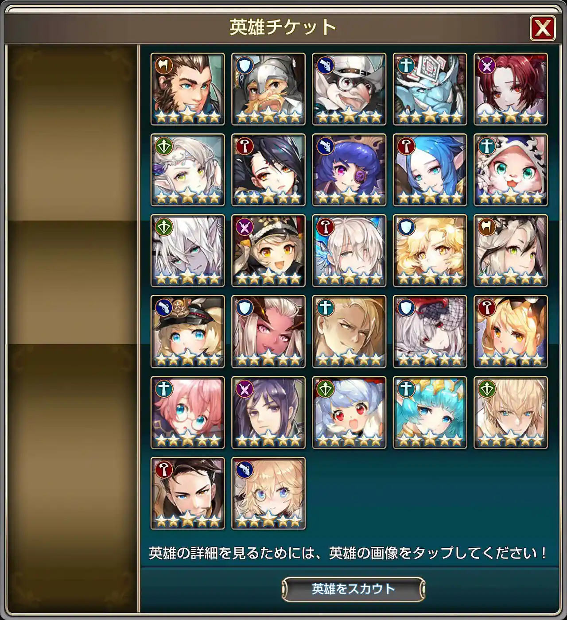Image resolution: width=567 pixels, height=620 pixels.
Task: Click the bow icon on blue-haired red-eyed girl
Action: [325, 389]
